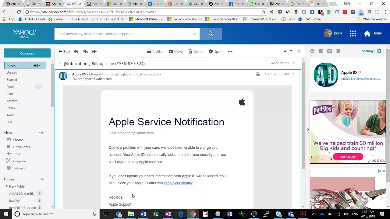The image size is (390, 219).
Task: Go to the next message arrow
Action: [x=291, y=51]
